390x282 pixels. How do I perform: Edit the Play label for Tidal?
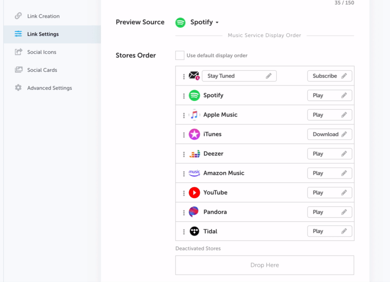point(330,231)
